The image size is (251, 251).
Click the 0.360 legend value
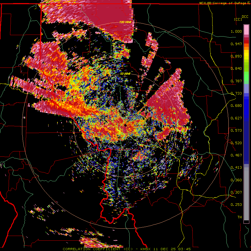pos(236,180)
